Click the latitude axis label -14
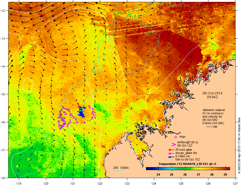241x186 pixels. [x=3, y=66]
